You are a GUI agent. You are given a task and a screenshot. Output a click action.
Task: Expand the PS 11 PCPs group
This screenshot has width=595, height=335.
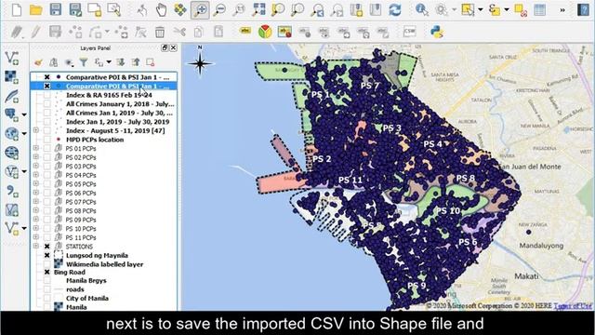[36, 237]
